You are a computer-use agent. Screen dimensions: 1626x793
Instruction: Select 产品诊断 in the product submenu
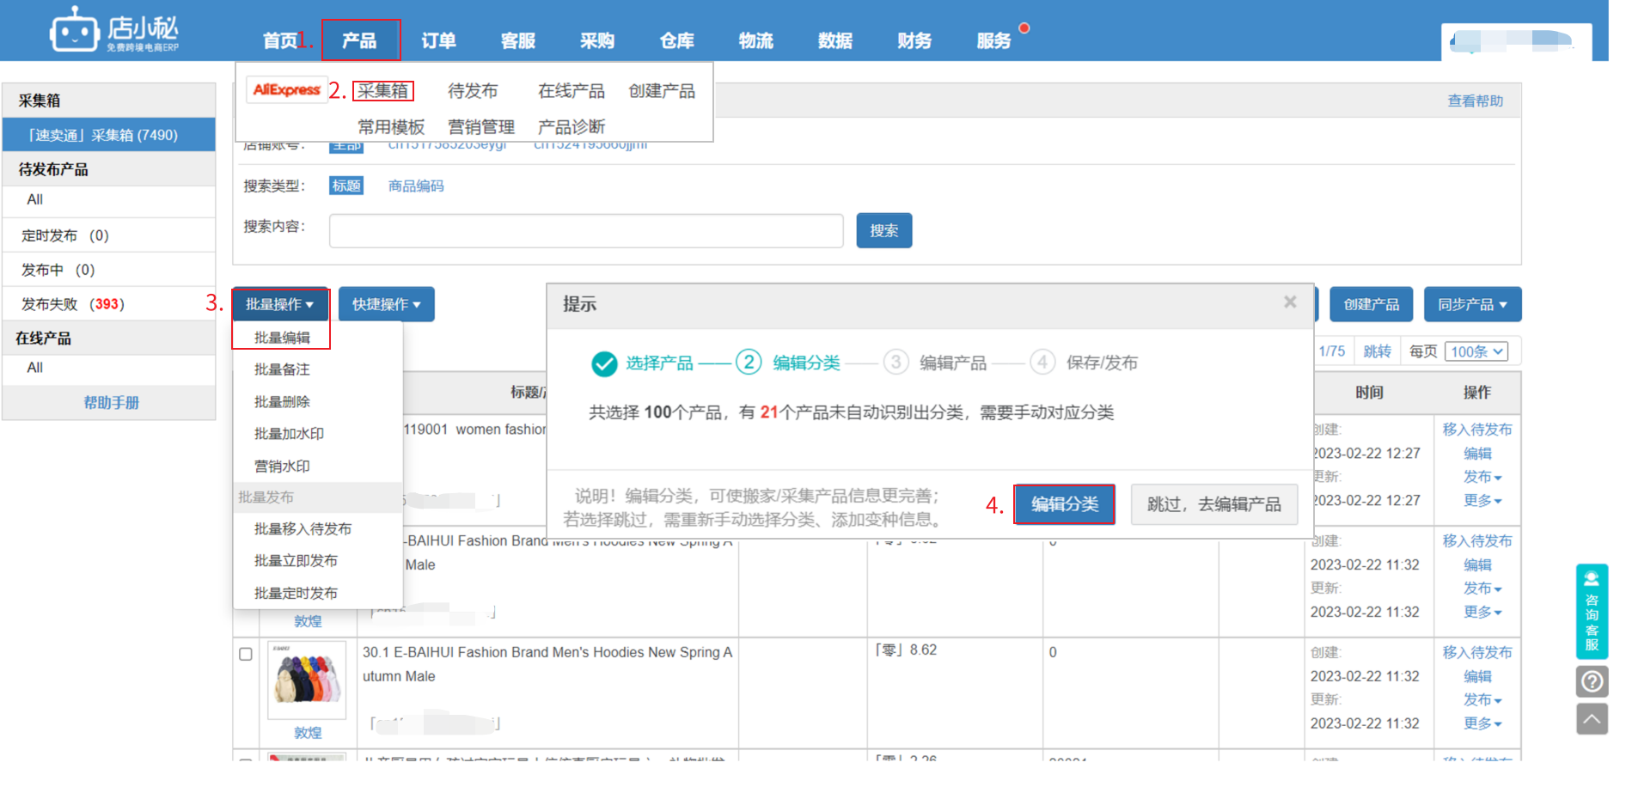tap(572, 126)
